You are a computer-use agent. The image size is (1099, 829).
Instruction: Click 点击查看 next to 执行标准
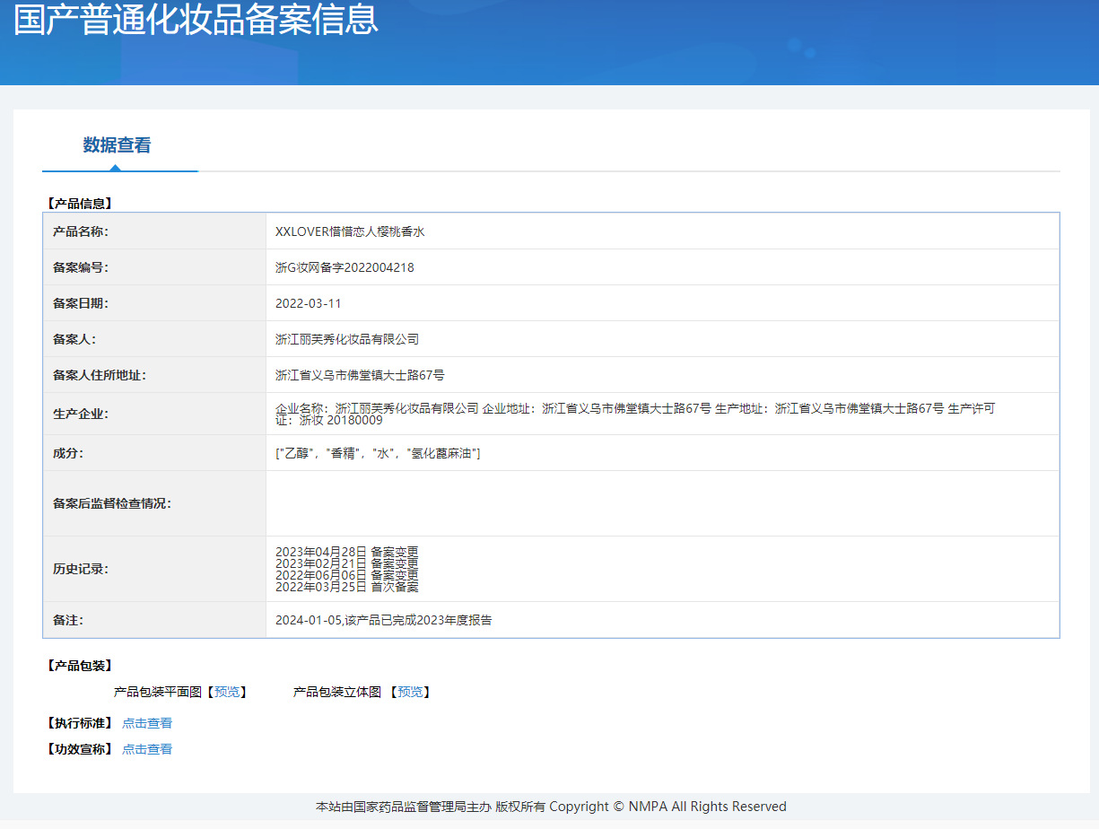[x=147, y=723]
